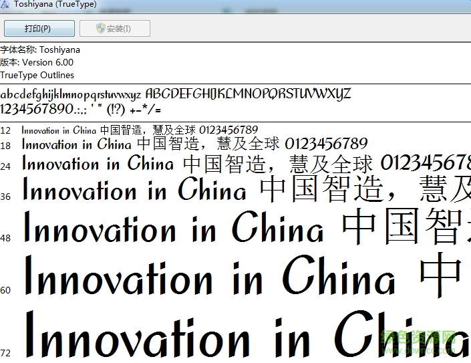
Task: Click the shield icon on install button
Action: pyautogui.click(x=101, y=28)
